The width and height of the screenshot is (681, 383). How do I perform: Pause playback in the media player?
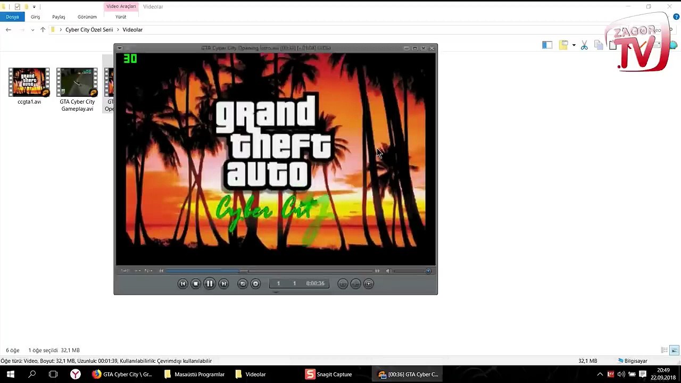pos(210,284)
